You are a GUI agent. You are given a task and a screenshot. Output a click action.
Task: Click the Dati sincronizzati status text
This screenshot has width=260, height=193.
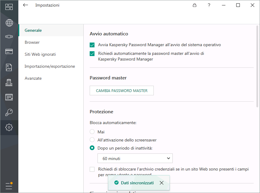(137, 183)
